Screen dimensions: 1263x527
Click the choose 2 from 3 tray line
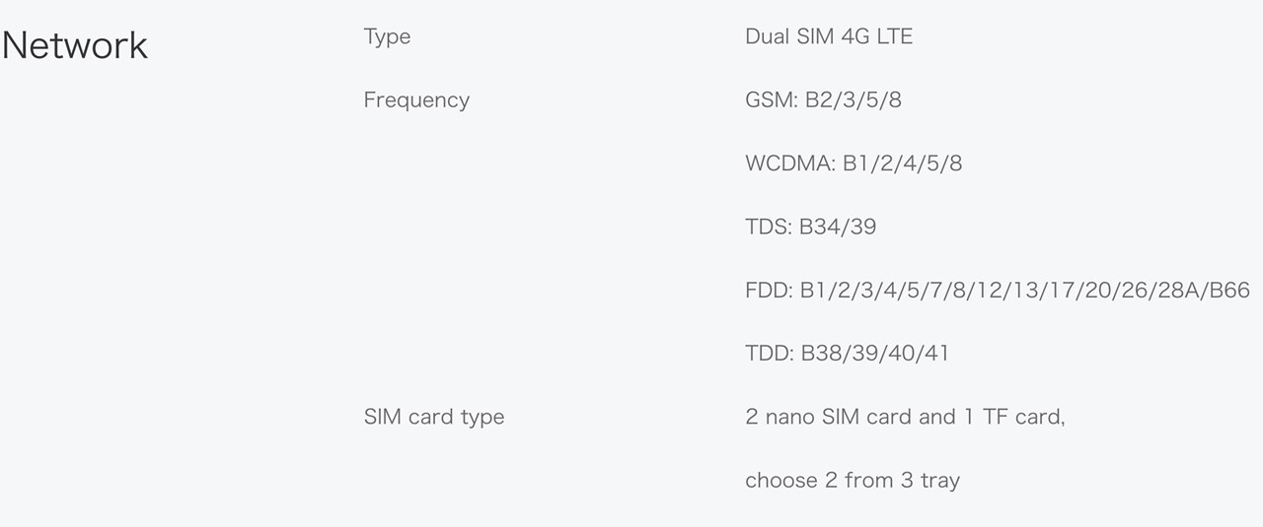click(853, 480)
